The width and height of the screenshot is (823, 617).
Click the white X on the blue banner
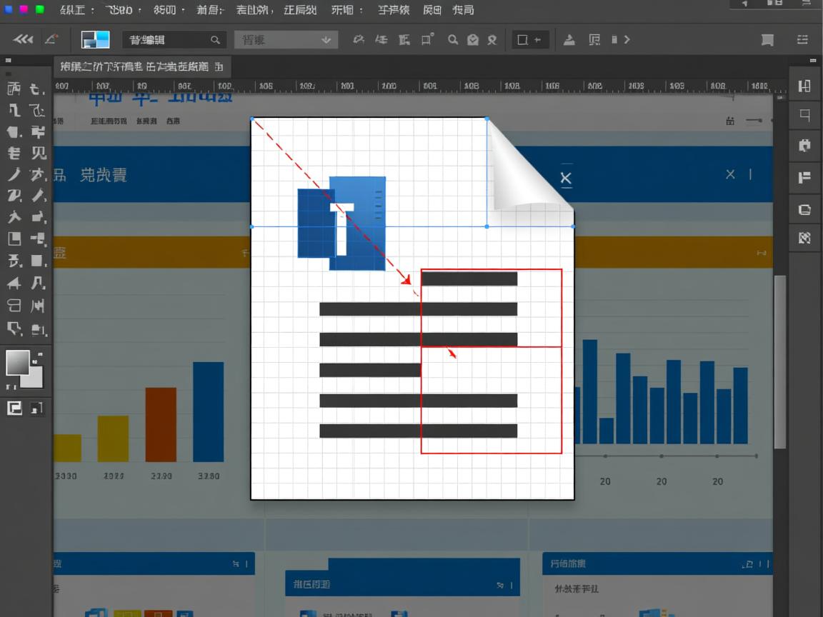[x=566, y=178]
